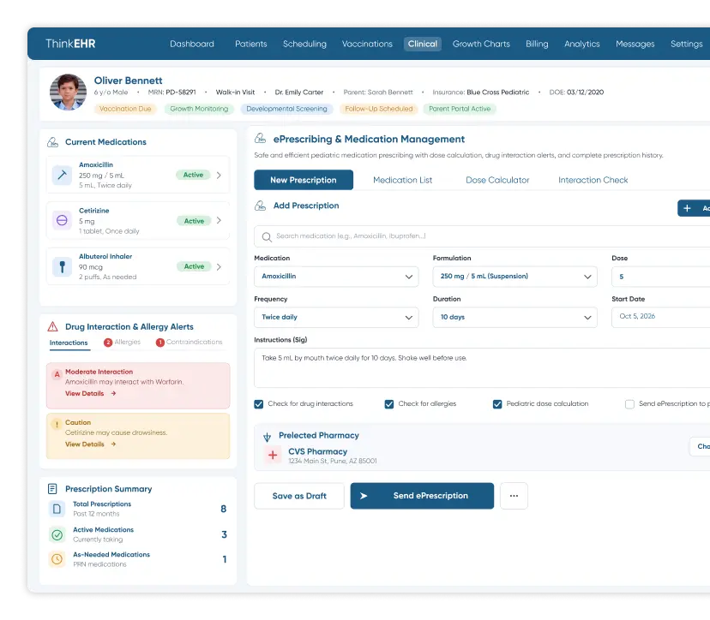Open Growth Charts in navigation
The width and height of the screenshot is (710, 620).
[x=481, y=44]
